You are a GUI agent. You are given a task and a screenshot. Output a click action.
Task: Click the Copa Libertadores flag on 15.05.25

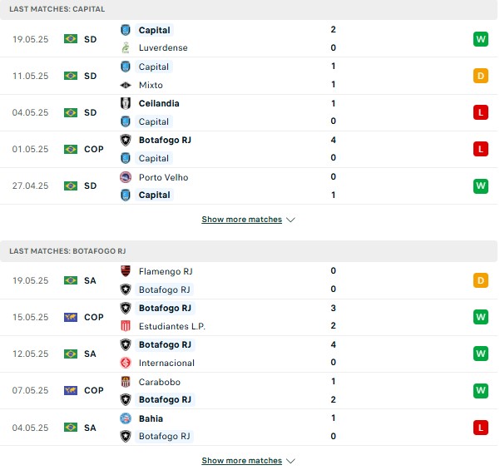71,317
